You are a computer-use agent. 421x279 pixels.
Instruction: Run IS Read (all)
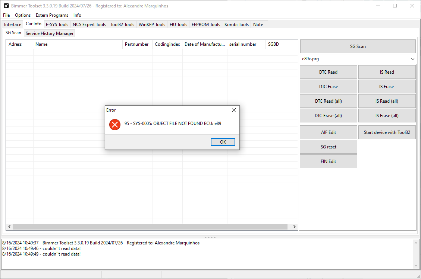(x=387, y=101)
